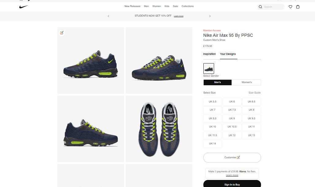The height and width of the screenshot is (187, 315).
Task: Click edit design icon on first shoe image
Action: (62, 32)
